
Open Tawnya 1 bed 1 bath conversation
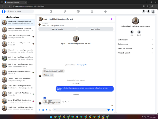pos(18,80)
